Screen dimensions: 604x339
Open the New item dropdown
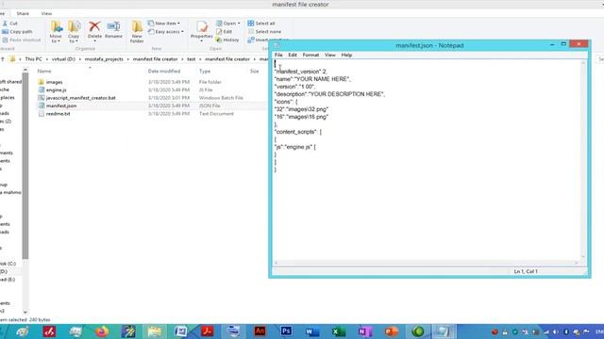pos(163,24)
